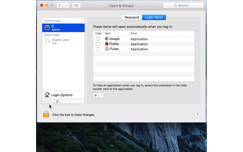The height and width of the screenshot is (152, 243).
Task: Go forward with the right arrow button
Action: (x=66, y=6)
